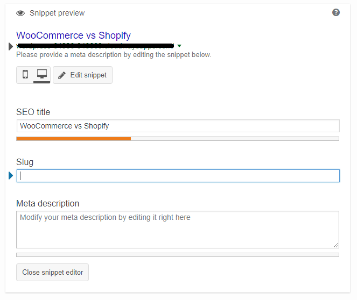The height and width of the screenshot is (300, 357).
Task: Click the pencil icon on Edit snippet
Action: [62, 75]
